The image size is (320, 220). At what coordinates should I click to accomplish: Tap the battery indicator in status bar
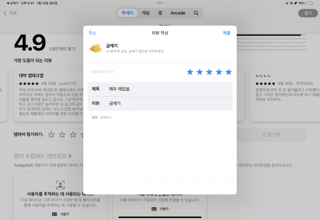click(x=309, y=3)
